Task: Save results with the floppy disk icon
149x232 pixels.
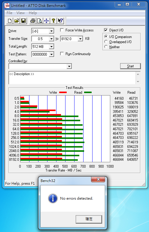Action: click(x=23, y=21)
